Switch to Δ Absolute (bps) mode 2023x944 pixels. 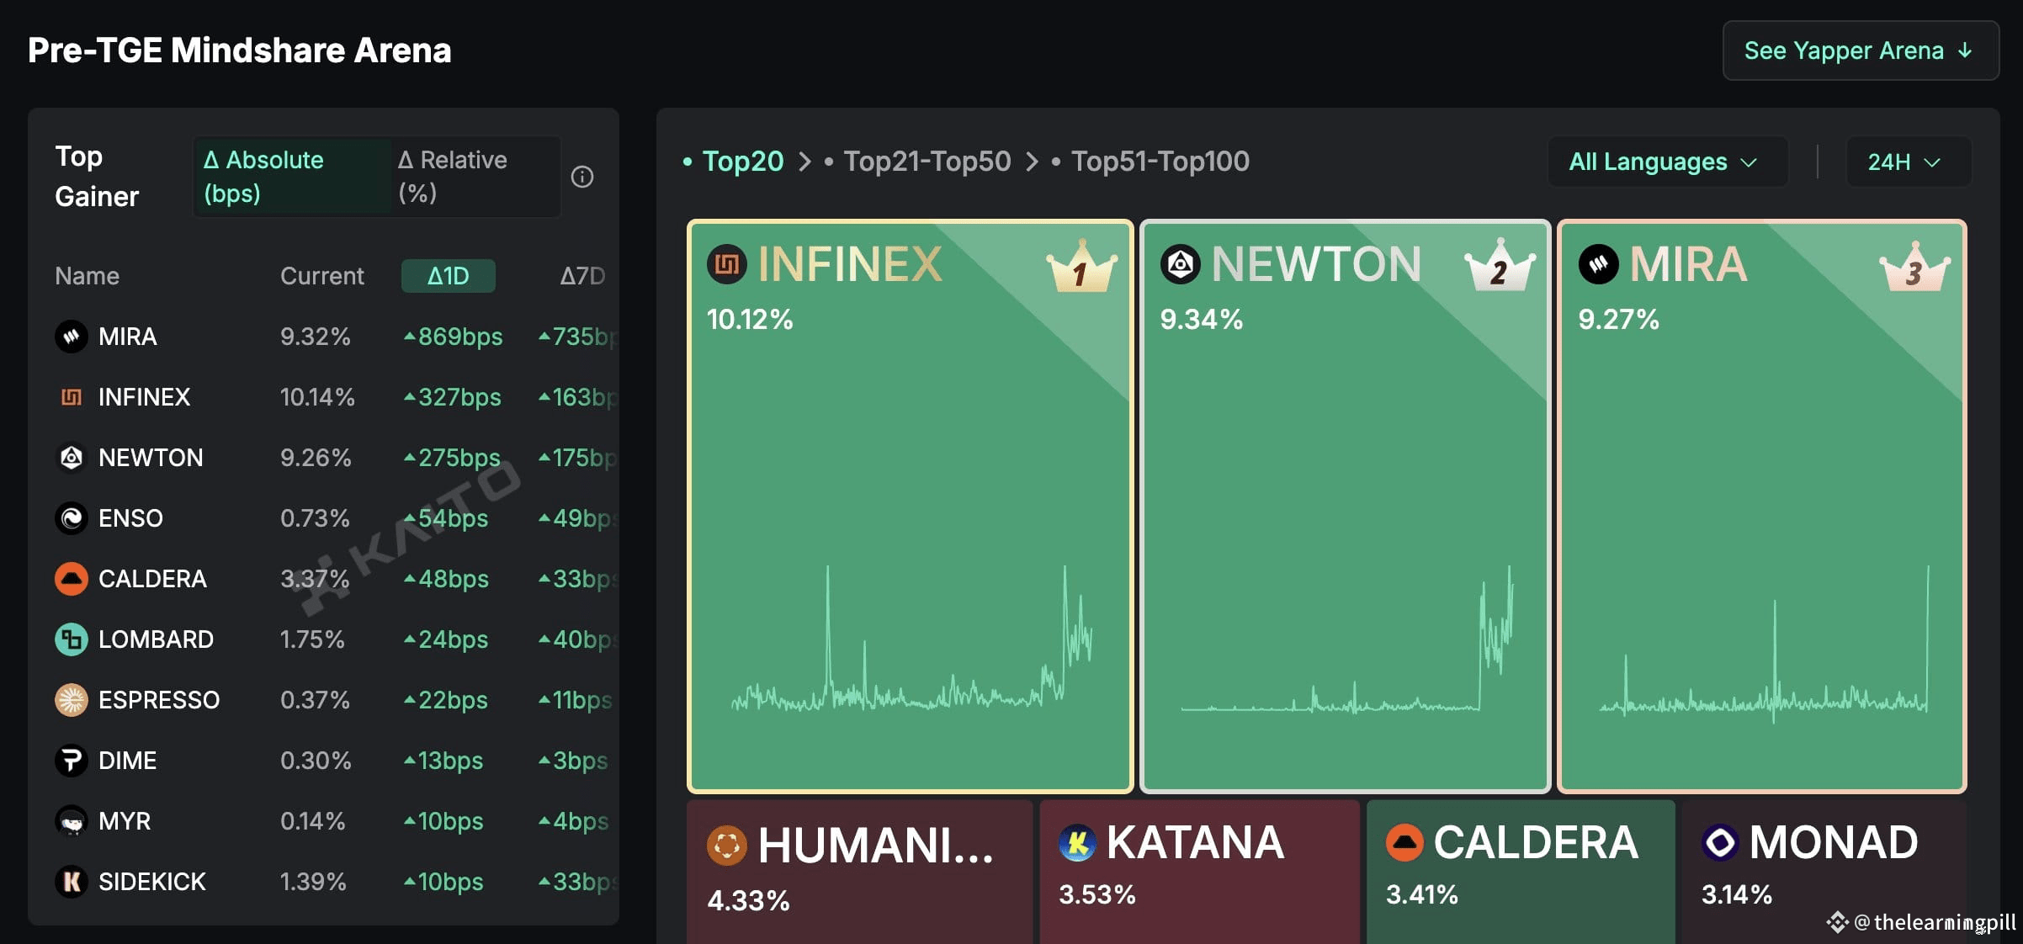click(292, 177)
